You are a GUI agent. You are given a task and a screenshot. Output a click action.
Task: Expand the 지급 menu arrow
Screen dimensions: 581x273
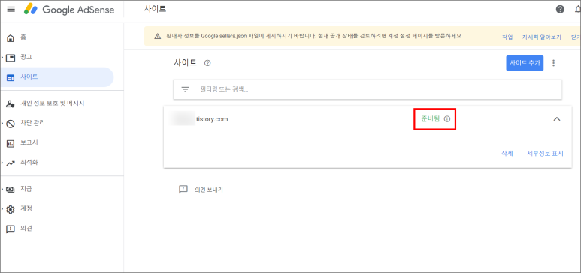[x=2, y=190]
